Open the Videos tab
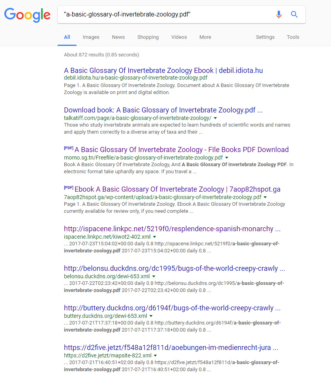The image size is (331, 377). point(179,37)
